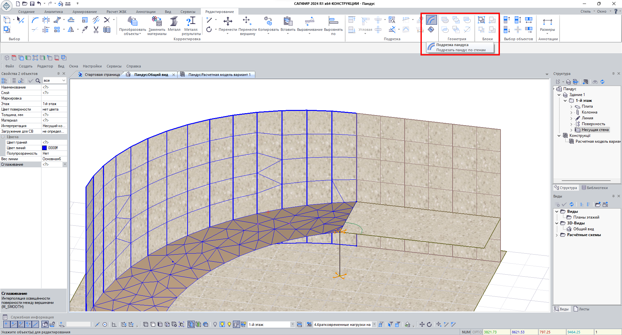The width and height of the screenshot is (622, 335).
Task: Select the scissors cut tool
Action: click(x=96, y=30)
